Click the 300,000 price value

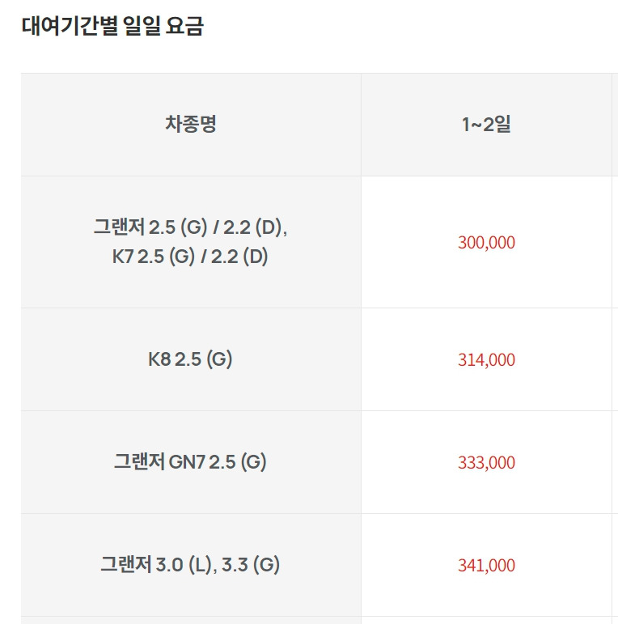[486, 243]
